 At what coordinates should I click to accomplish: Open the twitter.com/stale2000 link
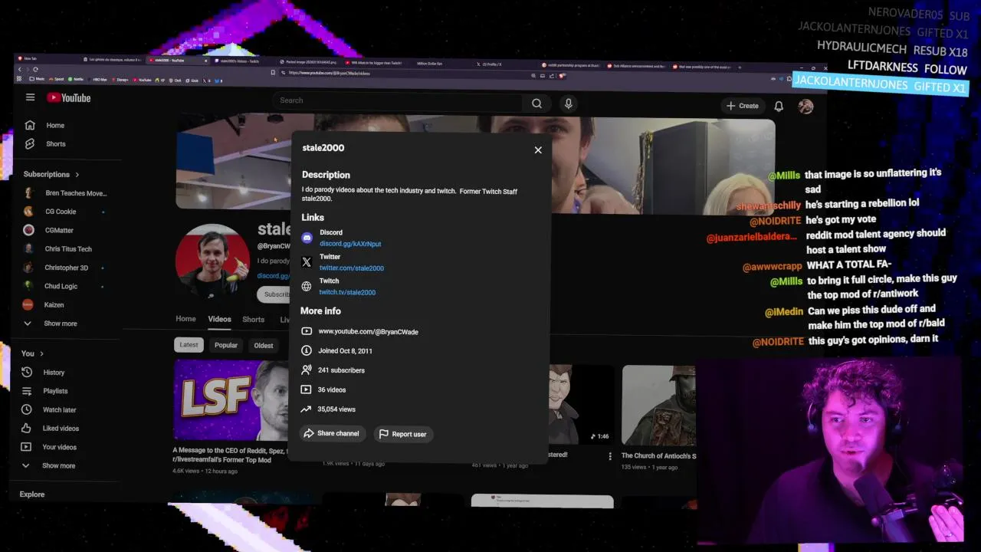352,268
